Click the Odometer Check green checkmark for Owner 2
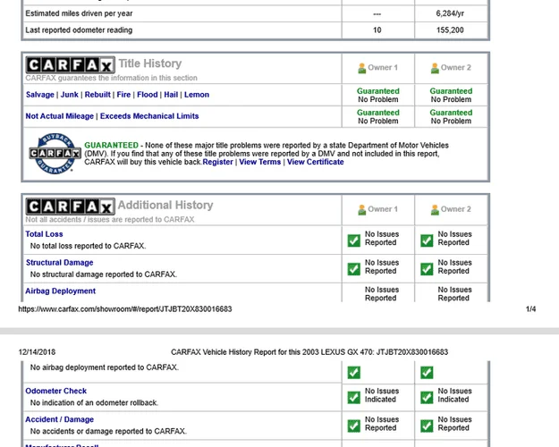The height and width of the screenshot is (447, 559). tap(427, 397)
